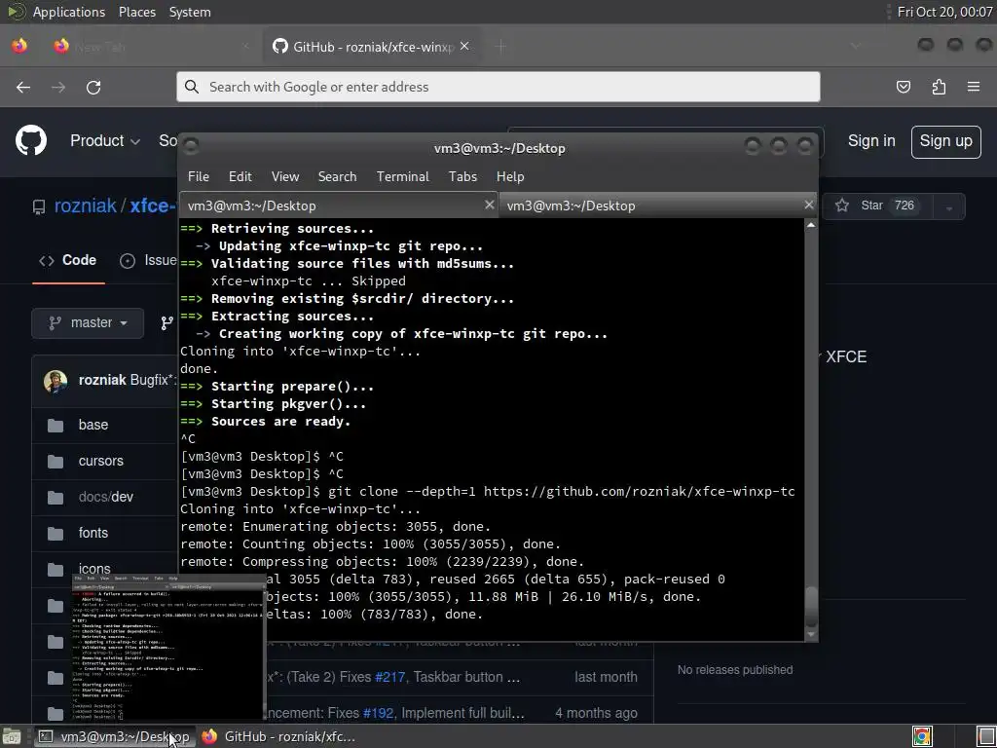997x748 pixels.
Task: Close the first terminal tab
Action: (x=489, y=205)
